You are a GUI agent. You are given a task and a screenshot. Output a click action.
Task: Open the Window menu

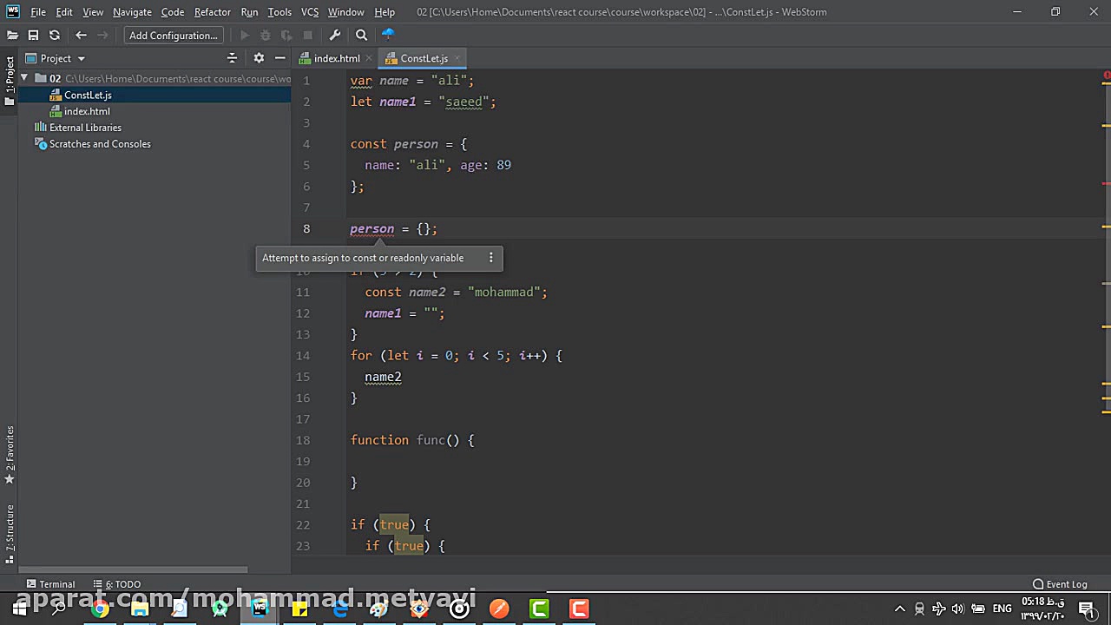tap(345, 12)
